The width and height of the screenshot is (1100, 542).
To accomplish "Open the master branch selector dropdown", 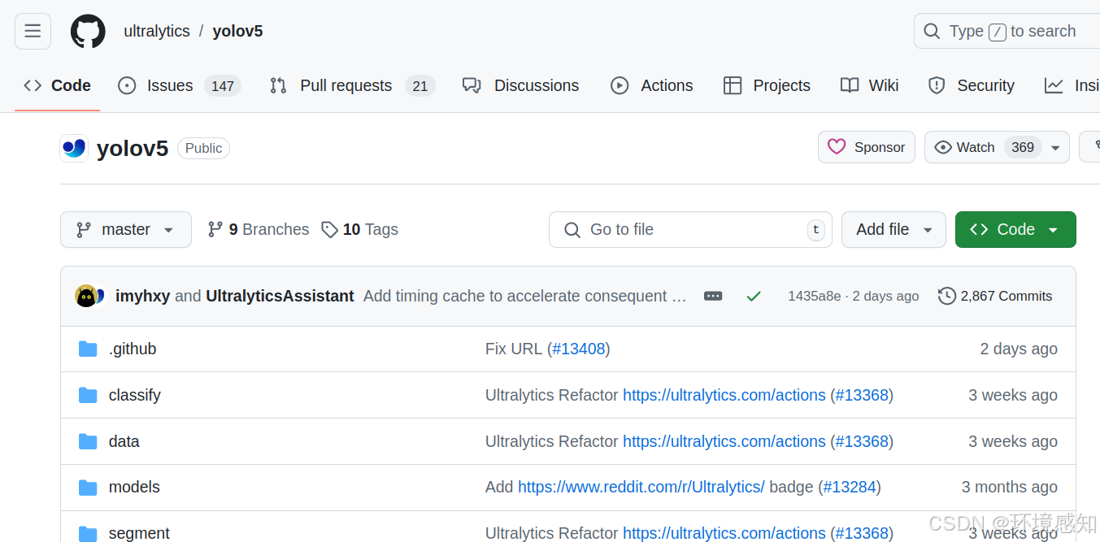I will (x=126, y=229).
